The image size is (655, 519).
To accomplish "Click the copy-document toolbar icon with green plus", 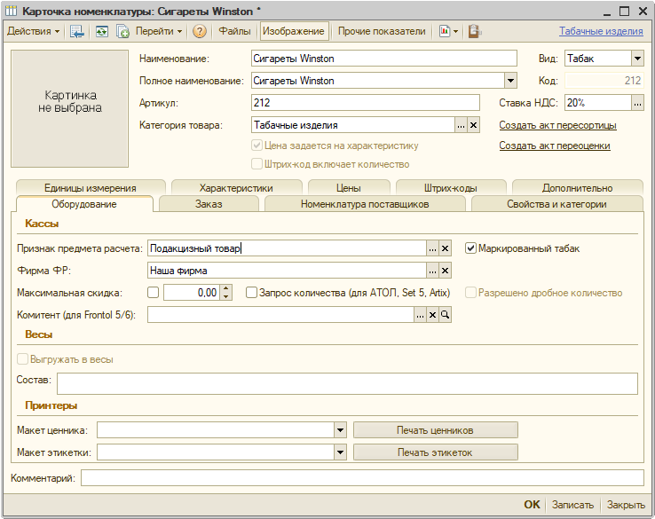I will (122, 31).
